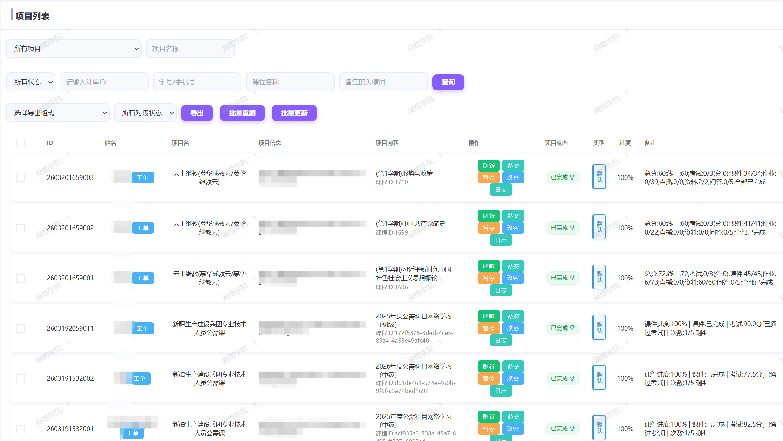This screenshot has width=783, height=441.
Task: Click the 批量更新 button
Action: coord(294,113)
